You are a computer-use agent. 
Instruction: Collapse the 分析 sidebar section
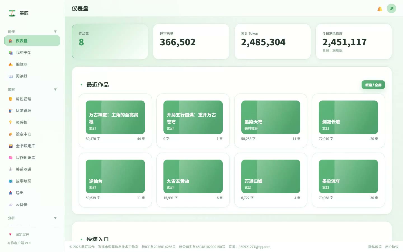click(55, 218)
